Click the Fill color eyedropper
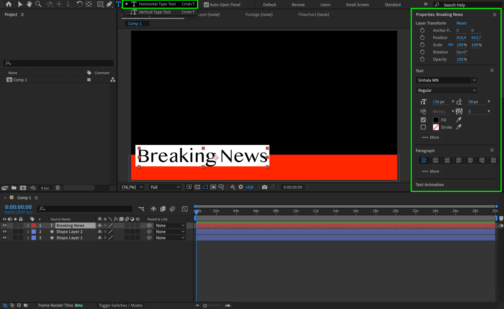The image size is (504, 309). click(459, 120)
